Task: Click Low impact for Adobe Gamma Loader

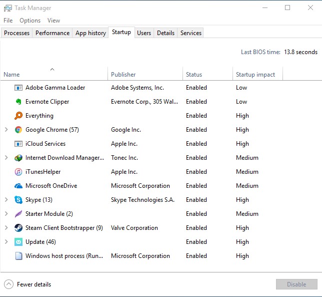Action: tap(241, 88)
